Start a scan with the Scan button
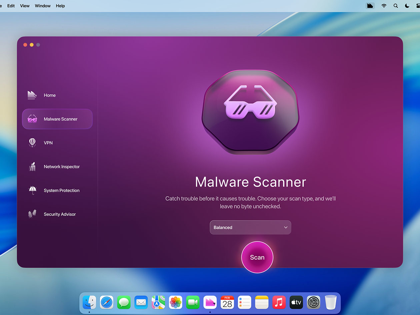420x315 pixels. coord(257,257)
